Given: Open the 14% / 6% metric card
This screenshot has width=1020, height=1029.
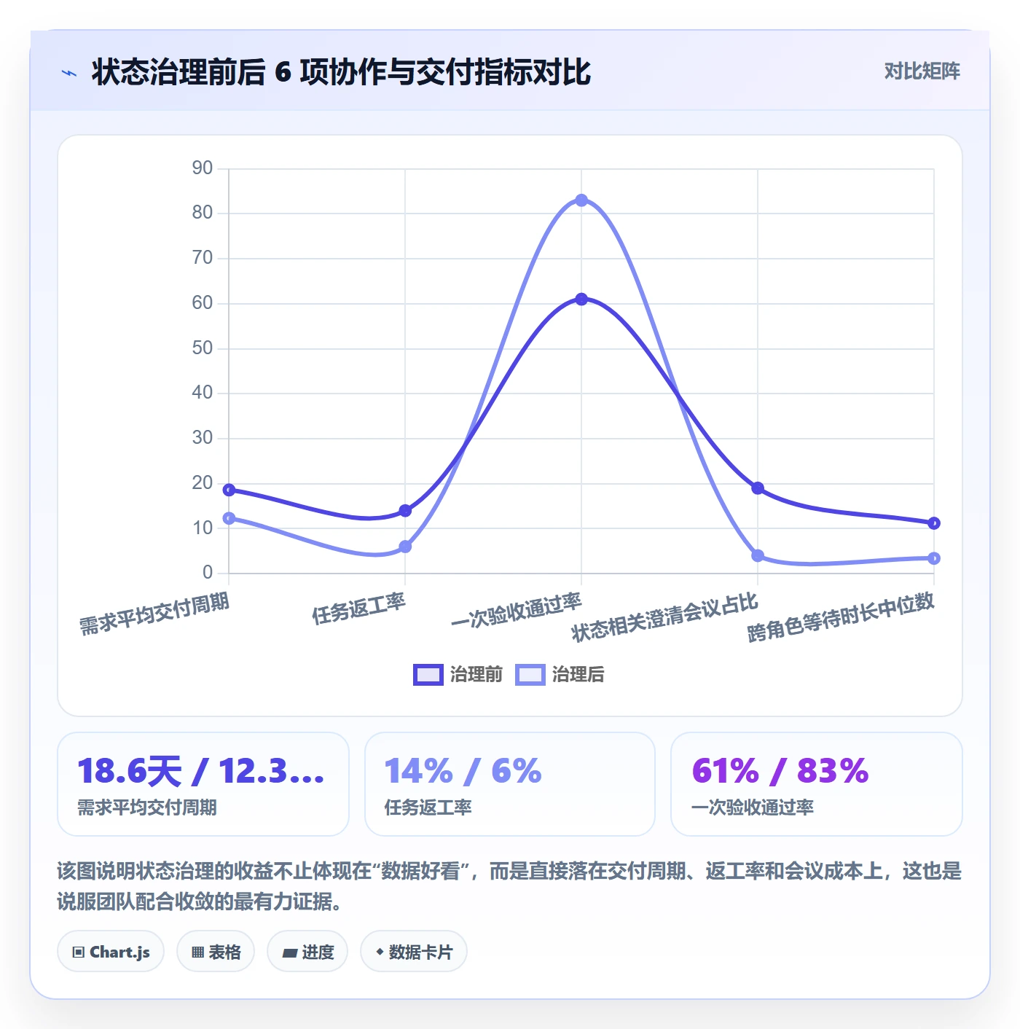Looking at the screenshot, I should point(510,784).
